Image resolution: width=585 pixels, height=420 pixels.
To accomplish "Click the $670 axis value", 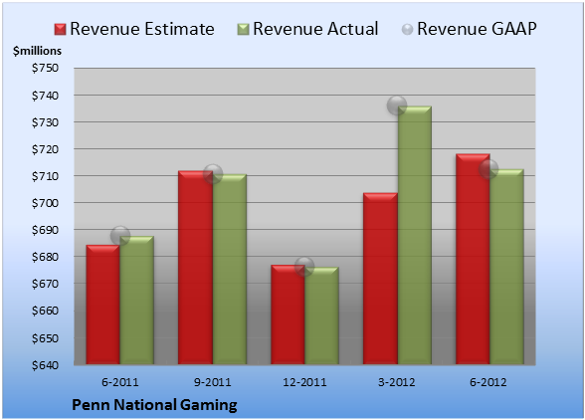I will 45,284.
